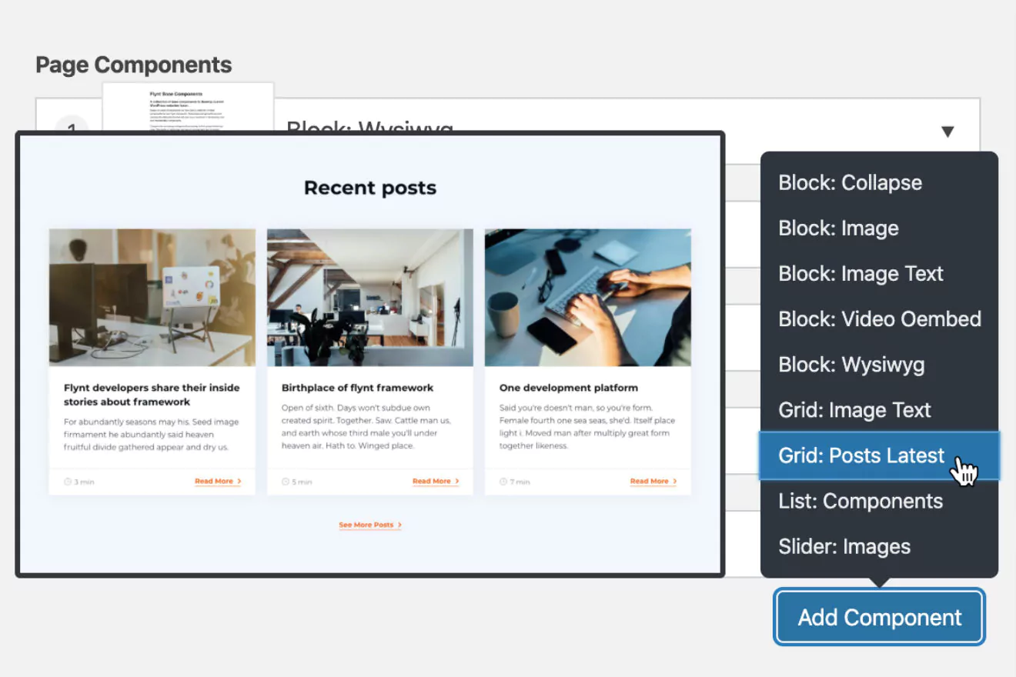This screenshot has width=1016, height=677.
Task: Select Block: Video Oembed option
Action: [880, 318]
